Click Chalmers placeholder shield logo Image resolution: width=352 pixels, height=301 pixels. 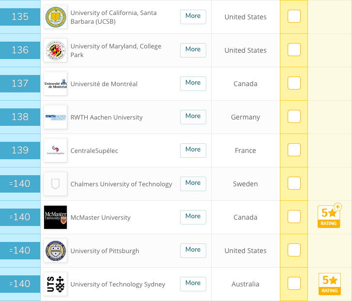pyautogui.click(x=56, y=184)
